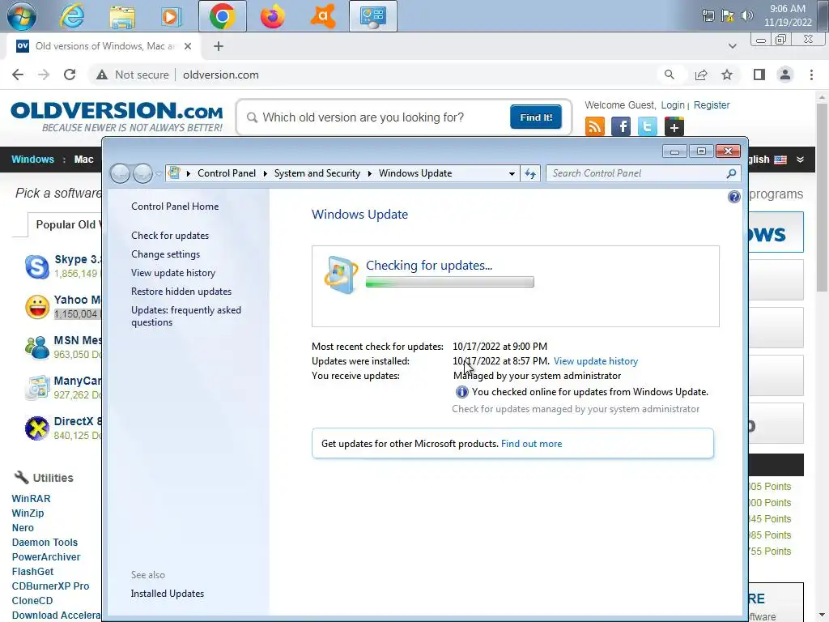829x622 pixels.
Task: Toggle Chrome side panel
Action: coord(759,75)
